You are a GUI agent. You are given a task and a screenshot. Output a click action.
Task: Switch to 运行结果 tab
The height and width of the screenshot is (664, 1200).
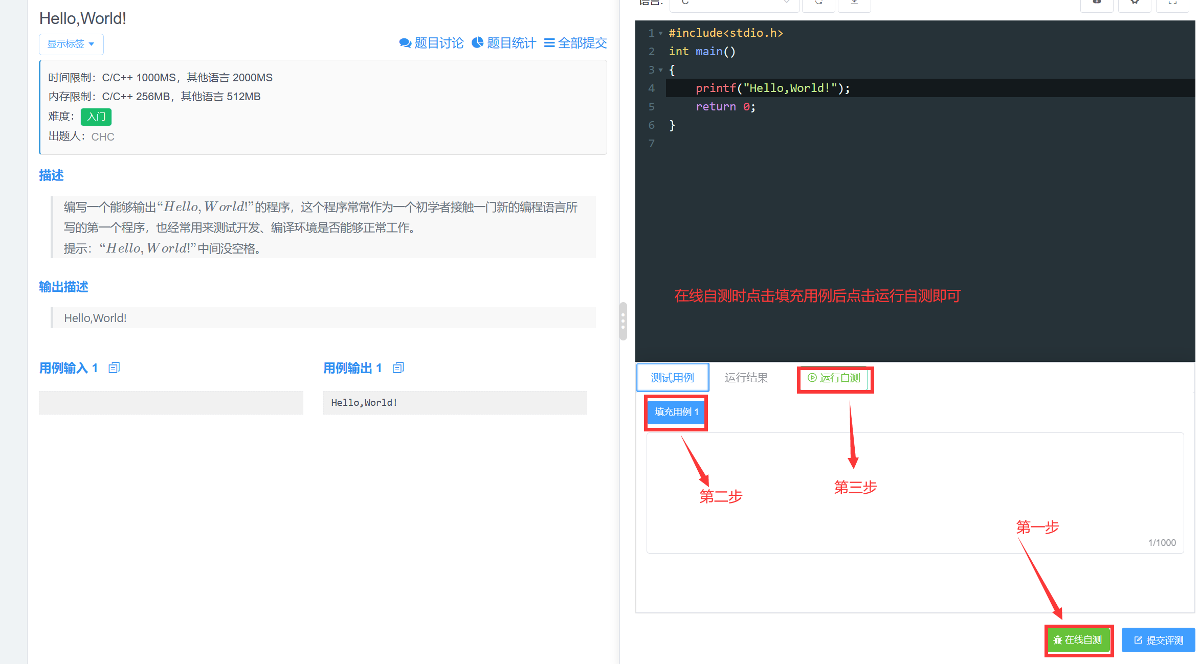(746, 378)
